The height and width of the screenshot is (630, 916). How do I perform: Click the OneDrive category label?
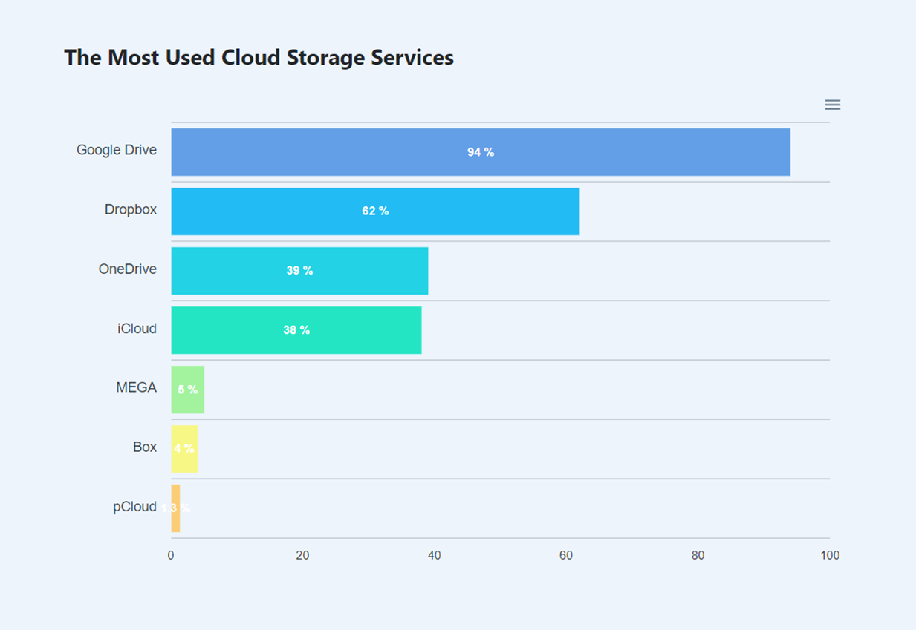click(x=128, y=269)
